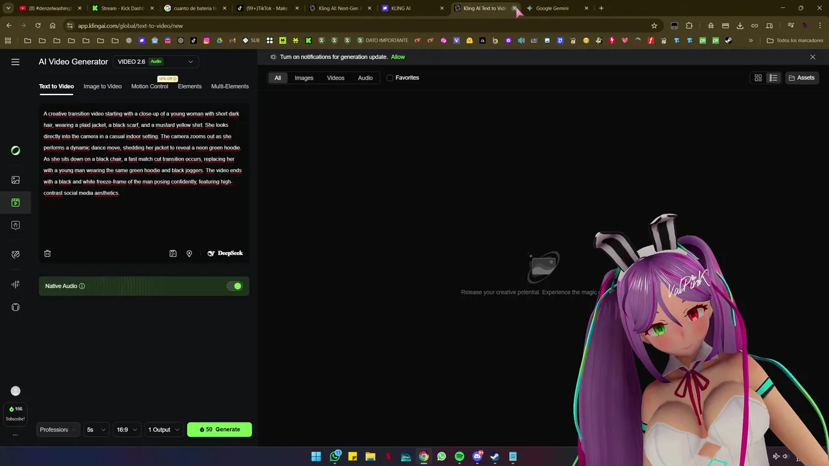Show All results filter
Image resolution: width=829 pixels, height=466 pixels.
point(278,78)
